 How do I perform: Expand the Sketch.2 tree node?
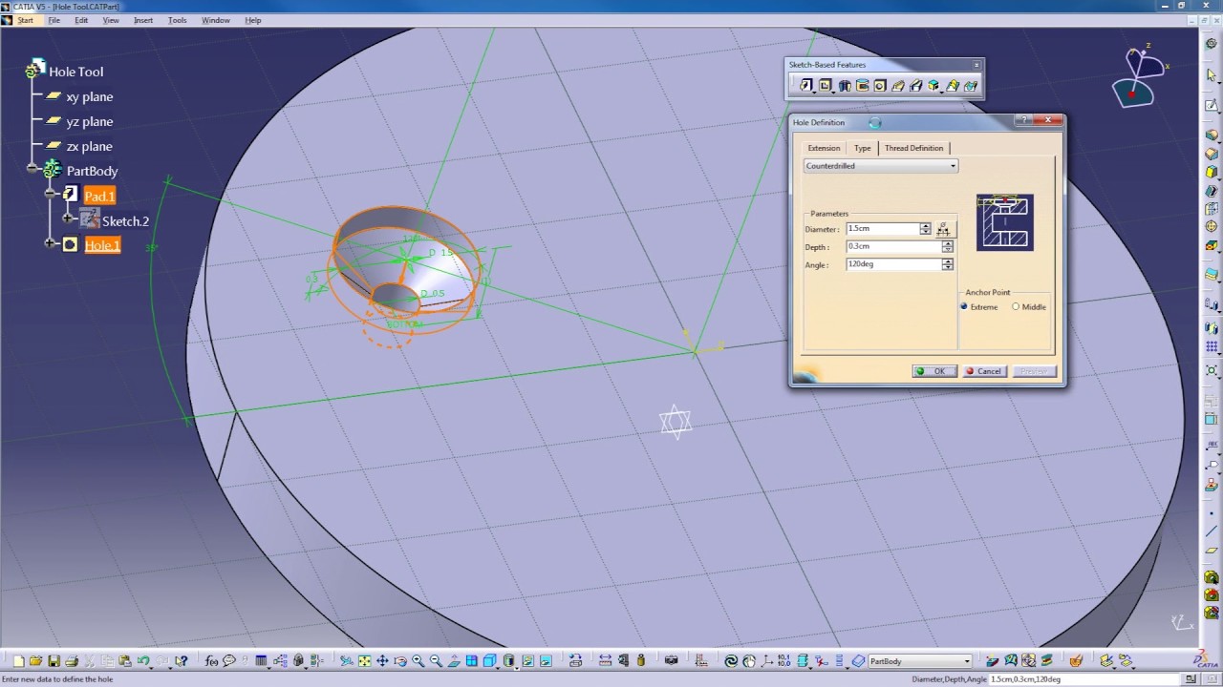click(x=68, y=219)
